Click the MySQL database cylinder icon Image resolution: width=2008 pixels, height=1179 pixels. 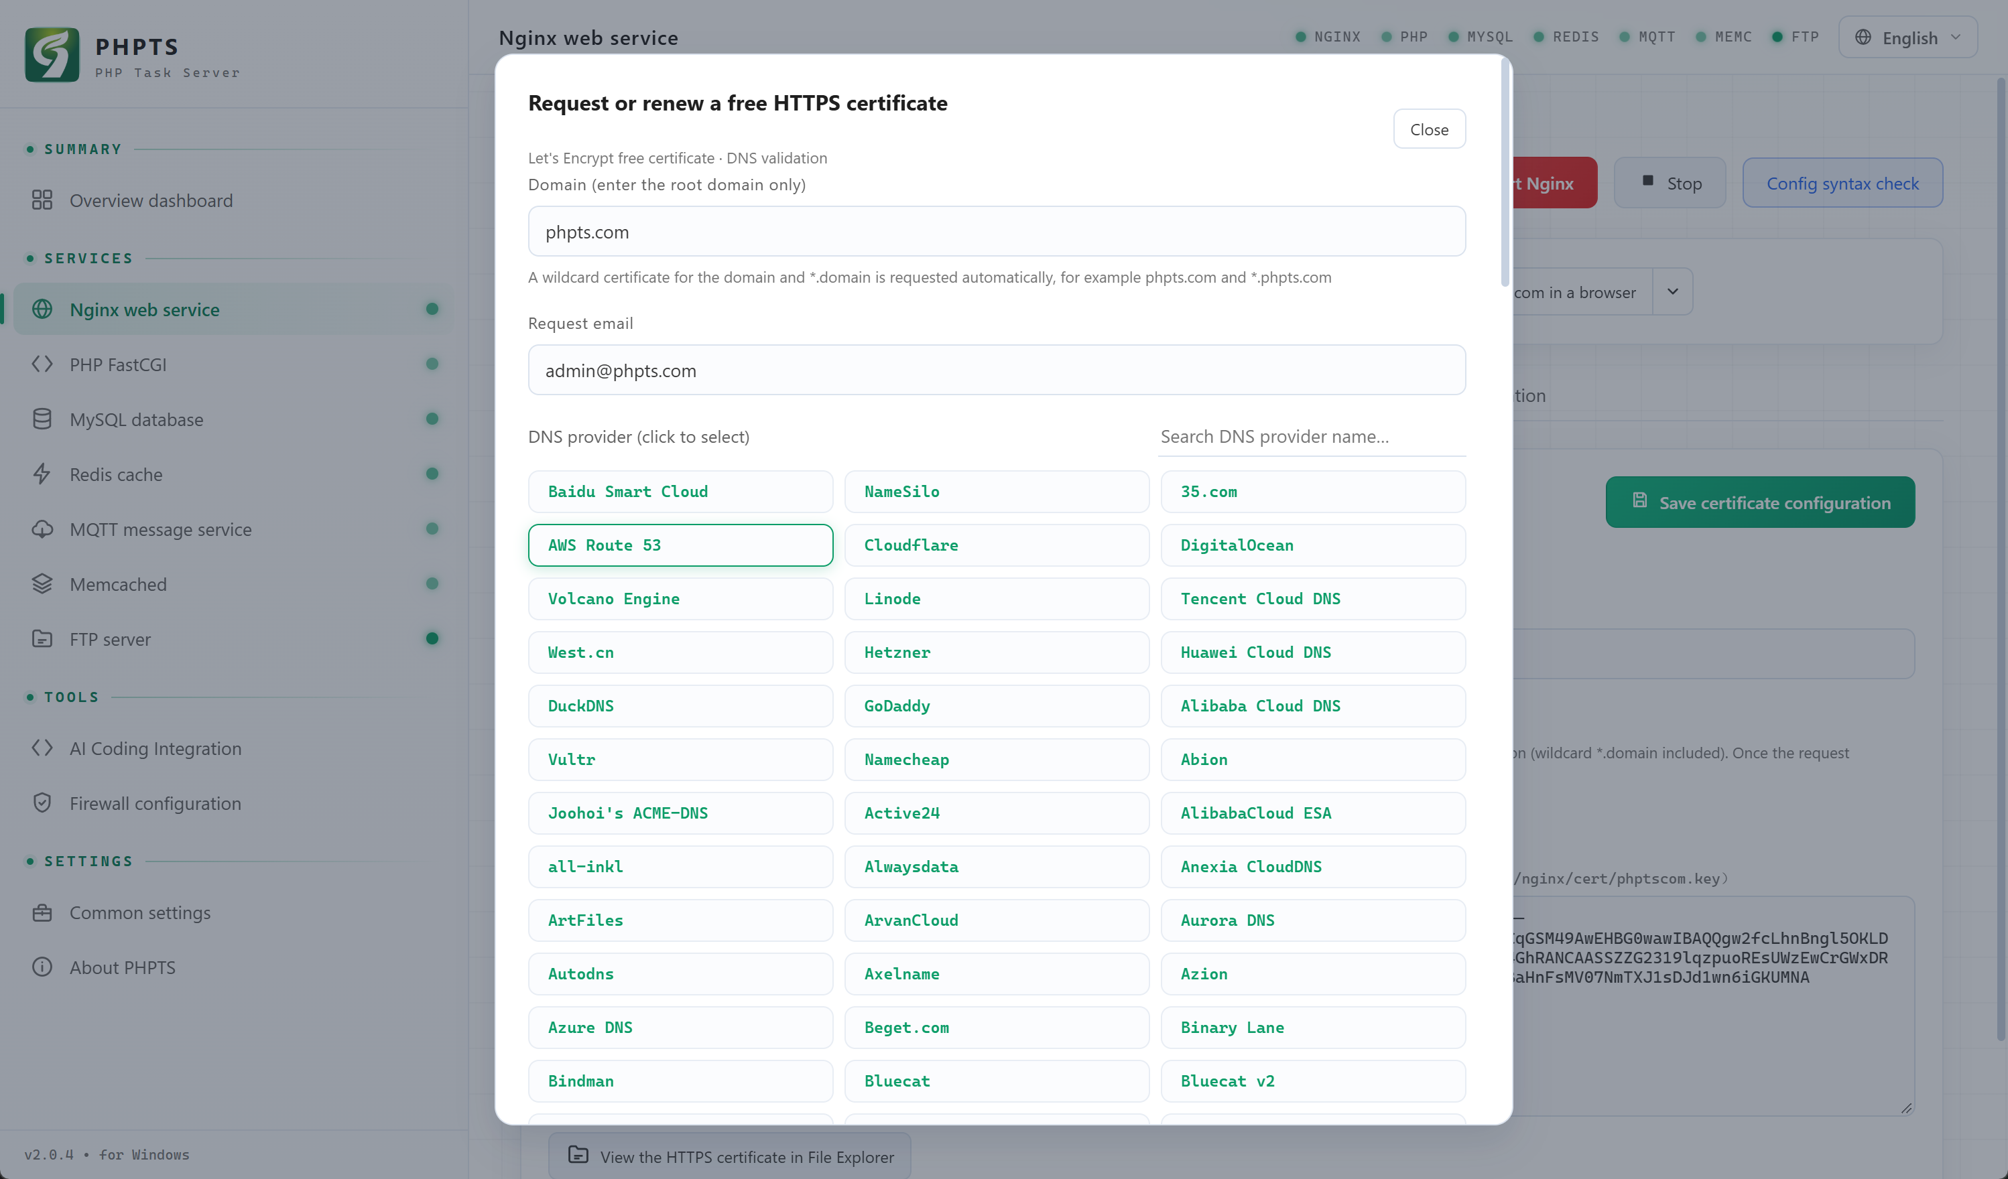click(42, 419)
